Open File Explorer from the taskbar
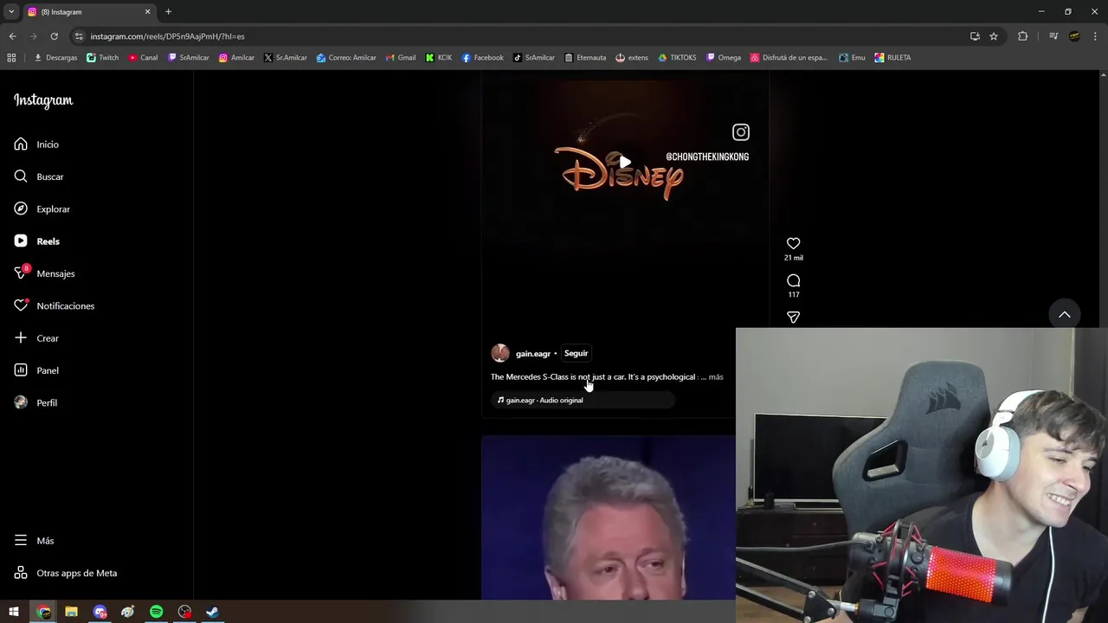This screenshot has width=1108, height=623. coord(71,612)
